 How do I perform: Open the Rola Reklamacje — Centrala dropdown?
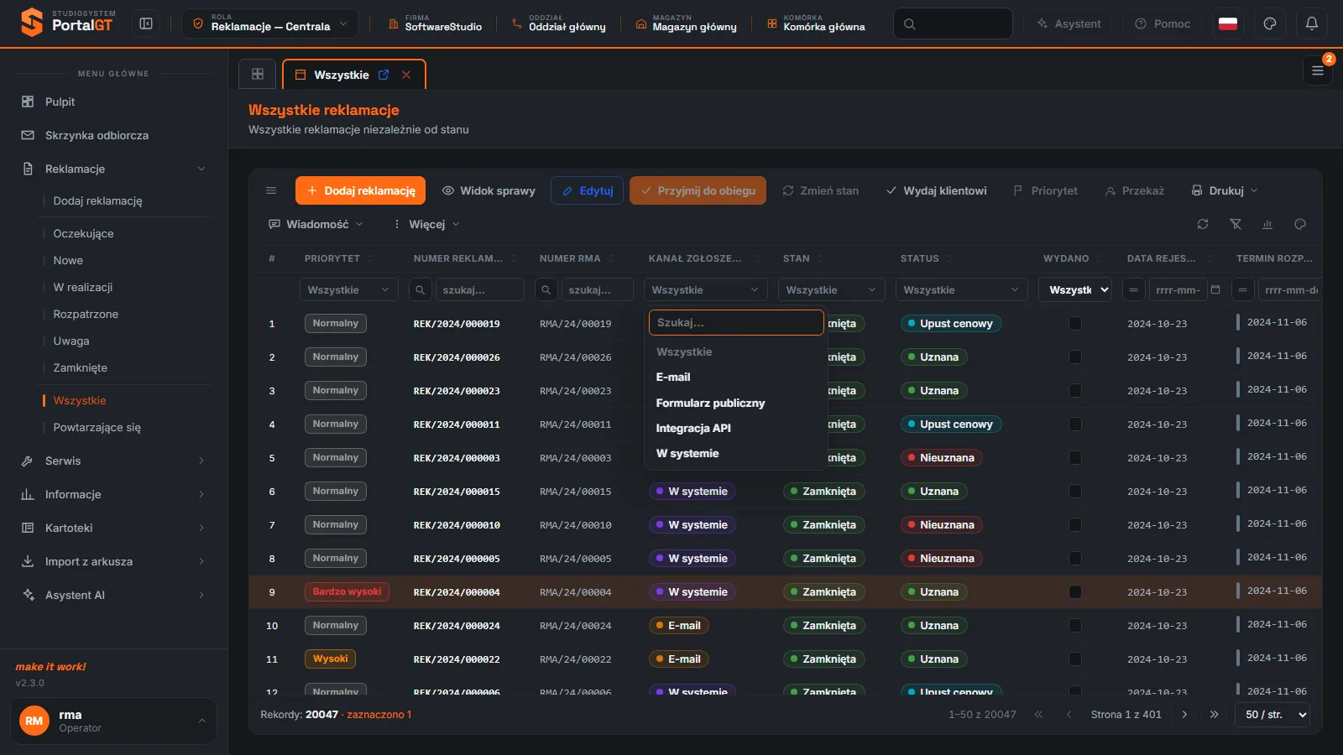click(x=270, y=23)
